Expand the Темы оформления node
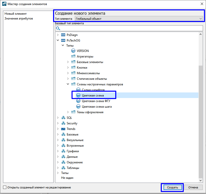The width and height of the screenshot is (206, 194). tap(68, 112)
